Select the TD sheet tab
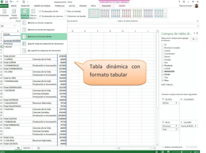Image resolution: width=206 pixels, height=153 pixels. coord(18,148)
